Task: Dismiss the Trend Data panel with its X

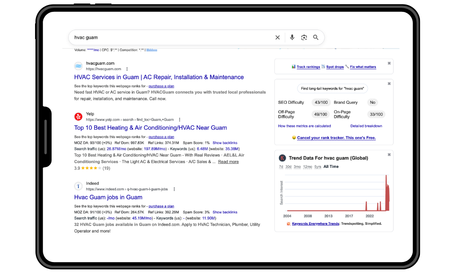Action: pos(389,154)
